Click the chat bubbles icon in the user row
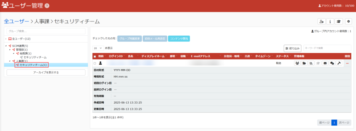The width and height of the screenshot is (356, 131). [332, 63]
